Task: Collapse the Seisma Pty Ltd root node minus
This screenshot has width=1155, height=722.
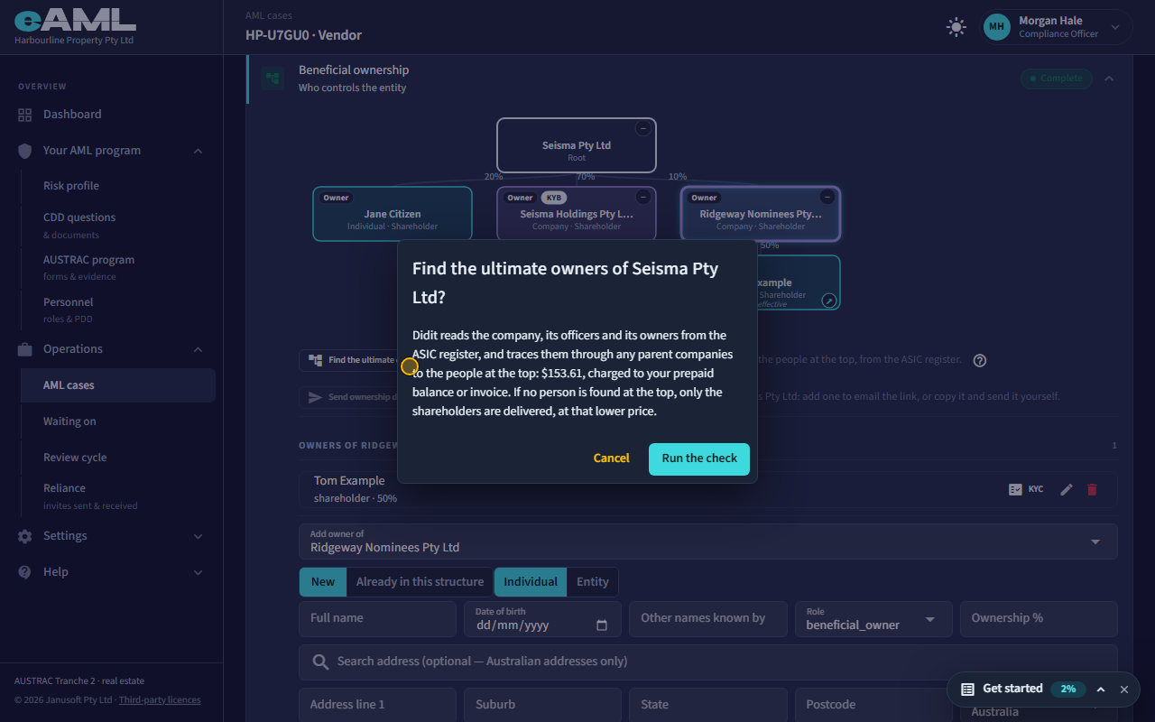Action: (x=643, y=128)
